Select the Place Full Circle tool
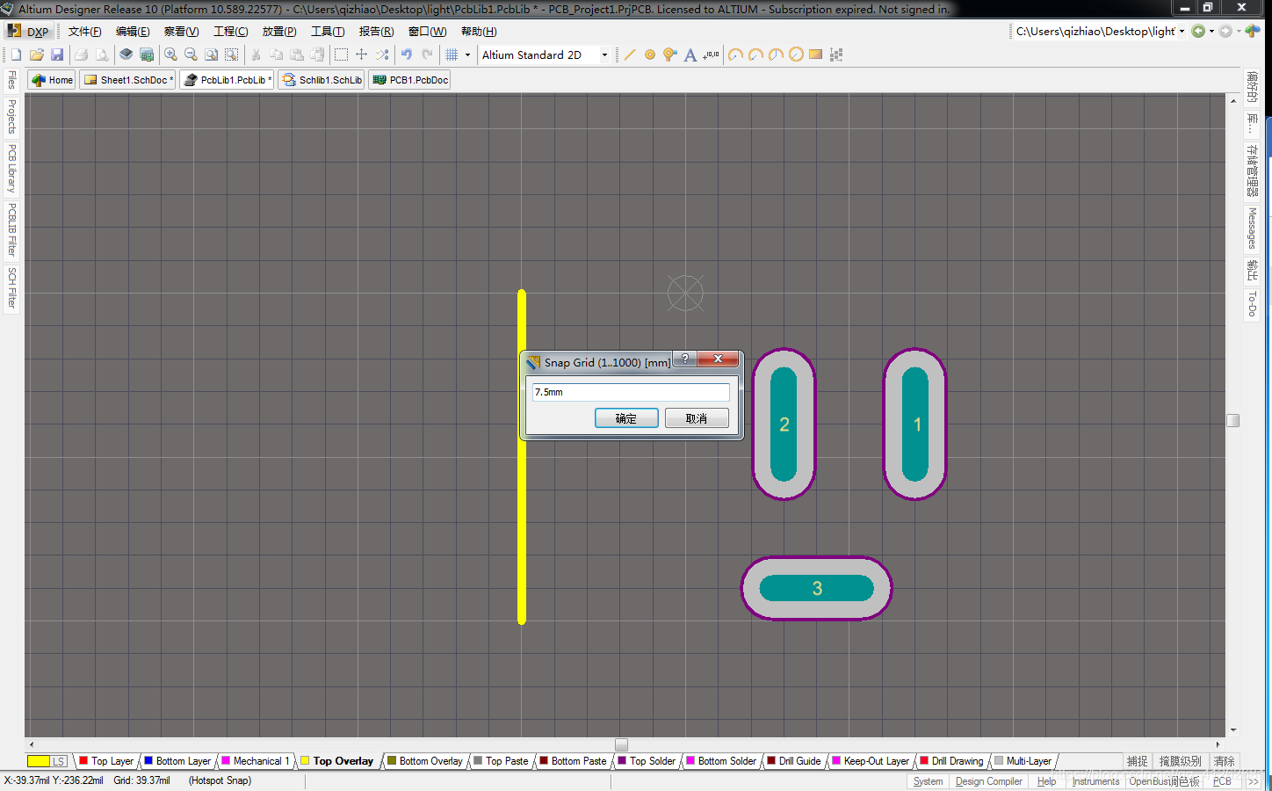The image size is (1272, 791). pos(796,54)
